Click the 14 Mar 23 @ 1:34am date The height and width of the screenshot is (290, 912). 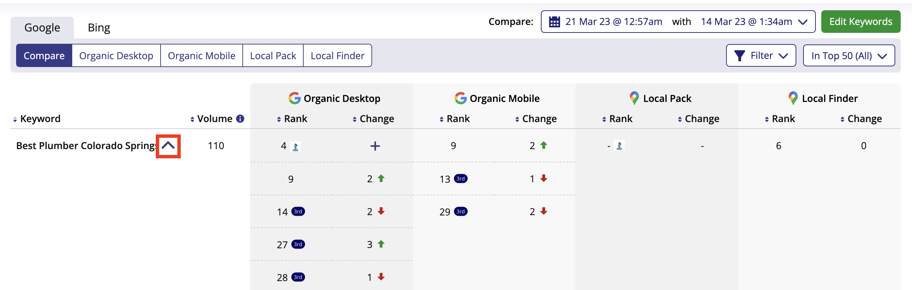coord(746,22)
